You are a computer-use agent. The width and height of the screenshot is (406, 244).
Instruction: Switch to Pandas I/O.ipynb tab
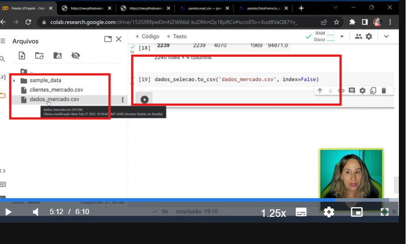pos(28,8)
